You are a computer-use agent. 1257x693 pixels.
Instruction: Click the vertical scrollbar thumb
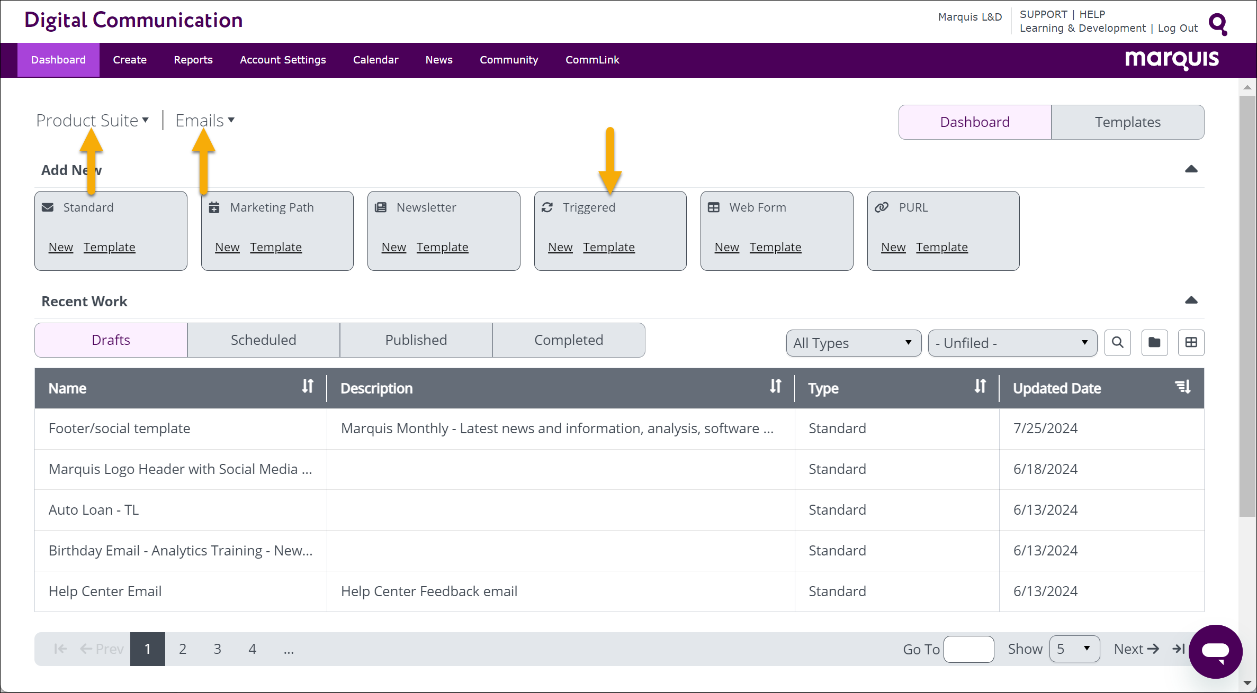tap(1247, 306)
